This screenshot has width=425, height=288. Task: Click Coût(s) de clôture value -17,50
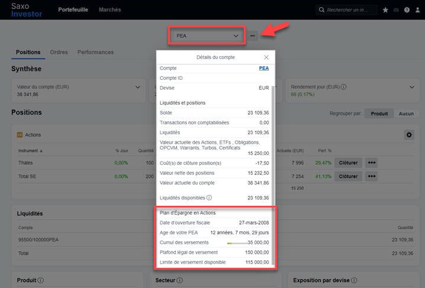point(262,163)
